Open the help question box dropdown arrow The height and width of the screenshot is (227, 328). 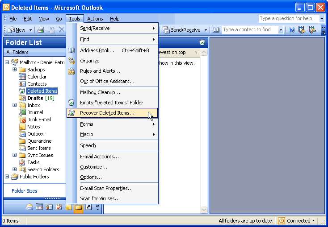pos(322,19)
